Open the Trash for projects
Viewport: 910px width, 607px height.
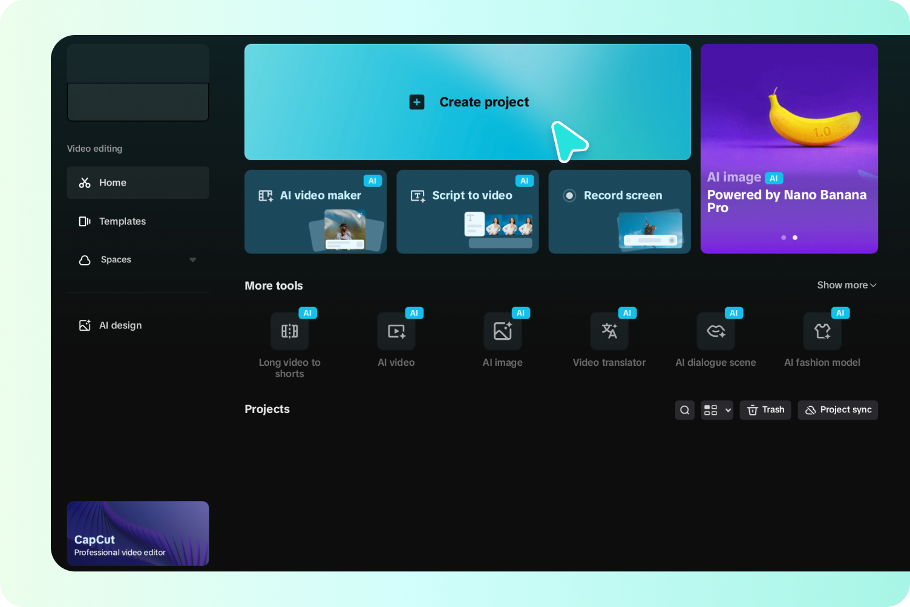pos(765,410)
